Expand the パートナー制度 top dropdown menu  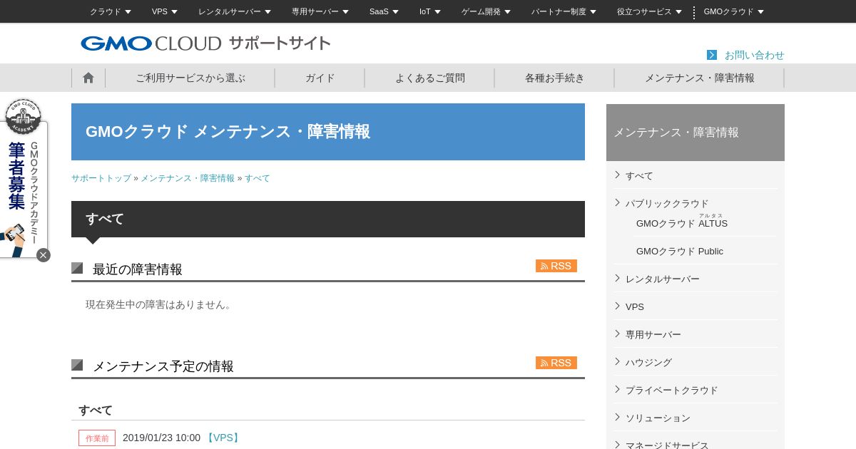coord(564,11)
